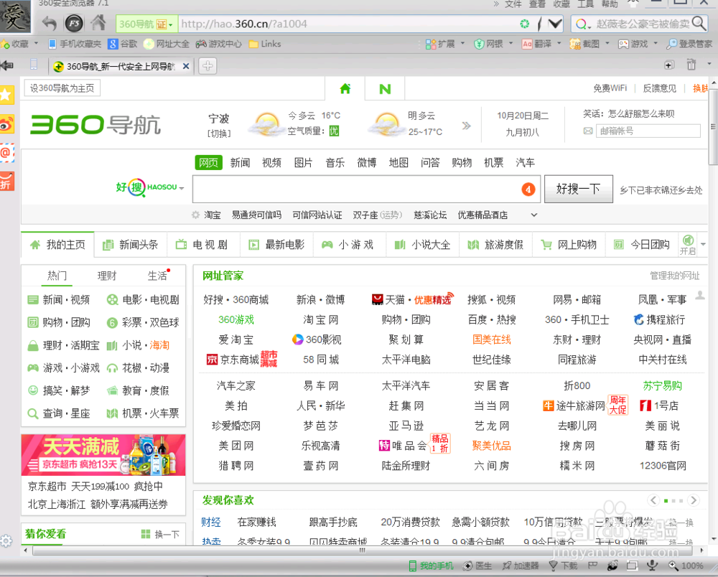Click the refresh icon in the address bar
Viewport: 718px width, 577px height.
[x=526, y=23]
